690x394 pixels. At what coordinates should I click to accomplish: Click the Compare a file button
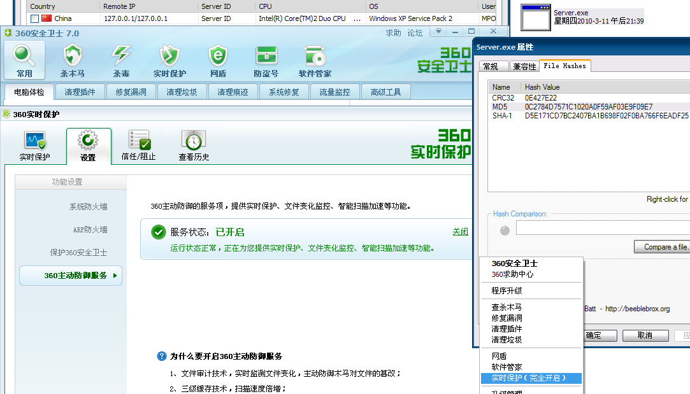(662, 247)
